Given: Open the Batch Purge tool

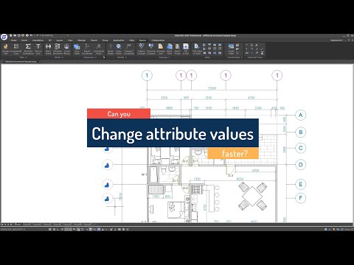Looking at the screenshot, I should tap(178, 49).
